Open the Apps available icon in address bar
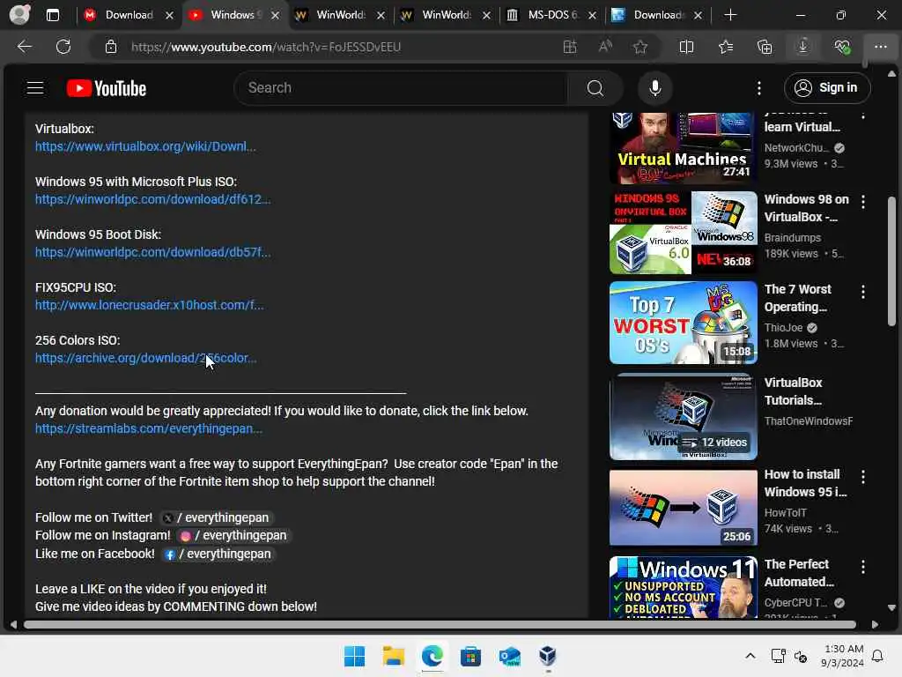Viewport: 902px width, 677px height. (570, 47)
